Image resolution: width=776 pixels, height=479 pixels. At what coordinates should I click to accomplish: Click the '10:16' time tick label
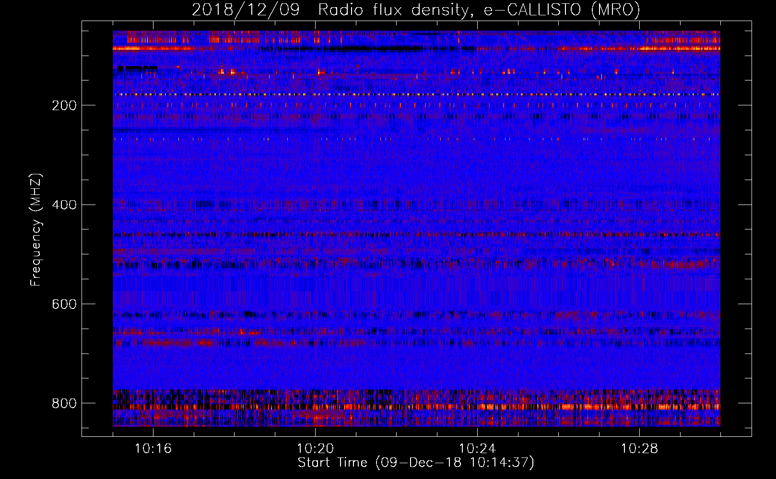pyautogui.click(x=153, y=449)
